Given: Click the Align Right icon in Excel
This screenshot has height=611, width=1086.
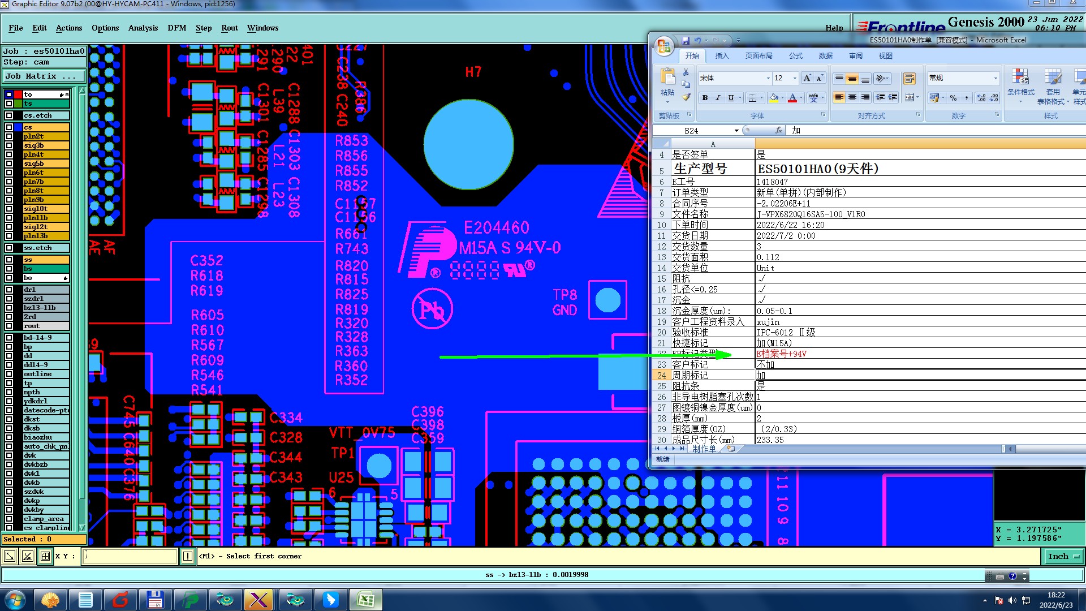Looking at the screenshot, I should point(865,98).
